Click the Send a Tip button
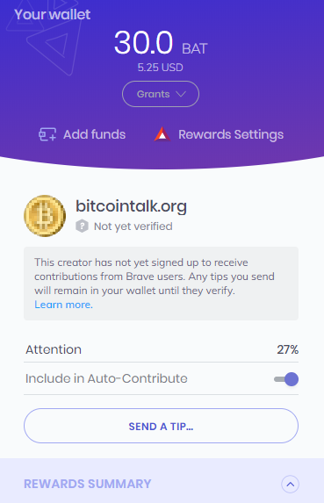 pyautogui.click(x=161, y=426)
